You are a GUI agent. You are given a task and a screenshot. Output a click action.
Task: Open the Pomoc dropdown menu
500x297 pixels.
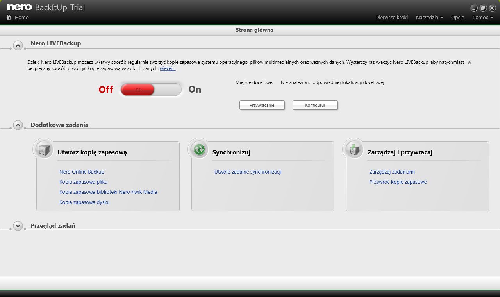tap(482, 18)
